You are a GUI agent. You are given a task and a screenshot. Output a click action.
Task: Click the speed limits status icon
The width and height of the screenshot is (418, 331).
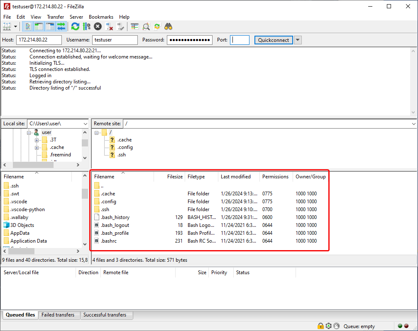click(x=337, y=326)
